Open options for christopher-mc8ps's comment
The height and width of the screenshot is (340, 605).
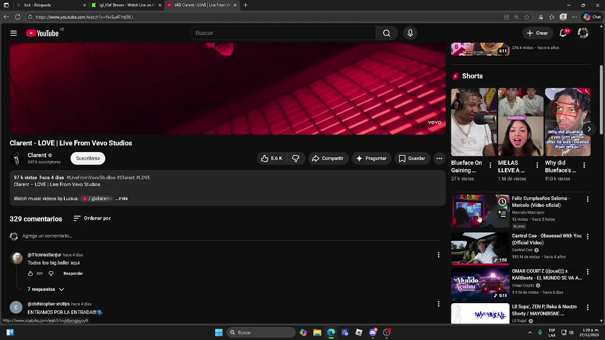point(439,304)
